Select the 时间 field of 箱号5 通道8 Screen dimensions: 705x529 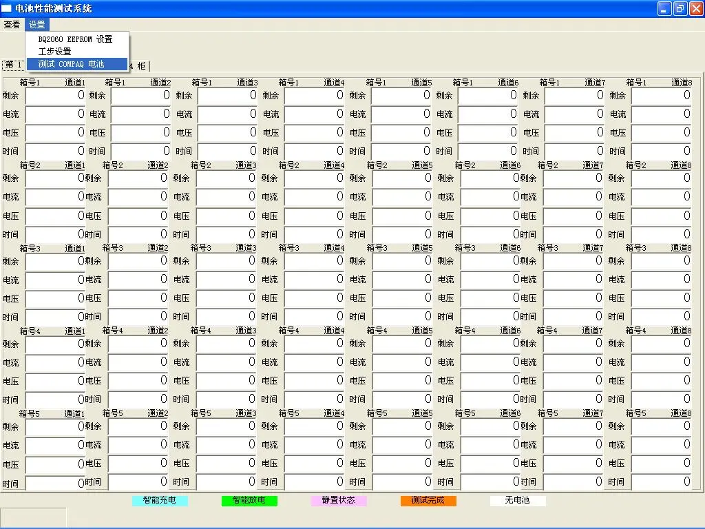[662, 482]
